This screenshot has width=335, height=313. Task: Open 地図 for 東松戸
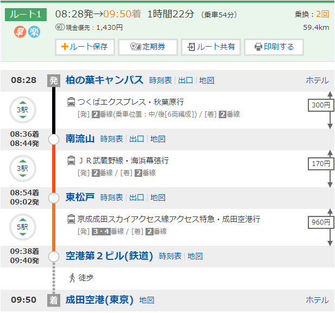[x=157, y=197]
